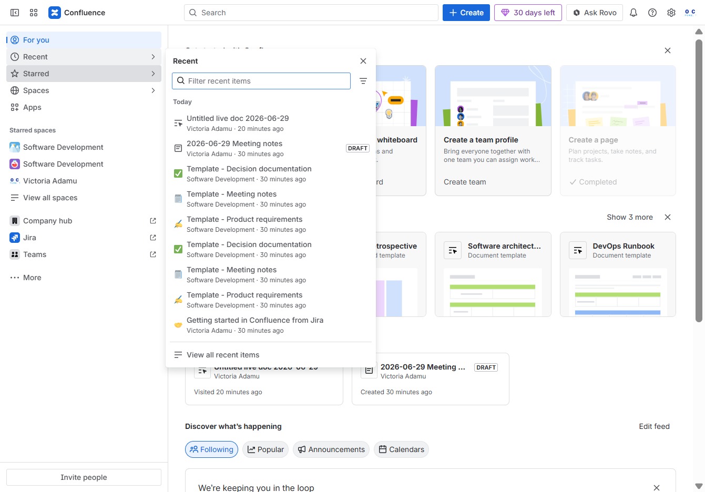The image size is (705, 492).
Task: Open 2026-06-29 Meeting notes draft in Recent list
Action: (x=271, y=148)
